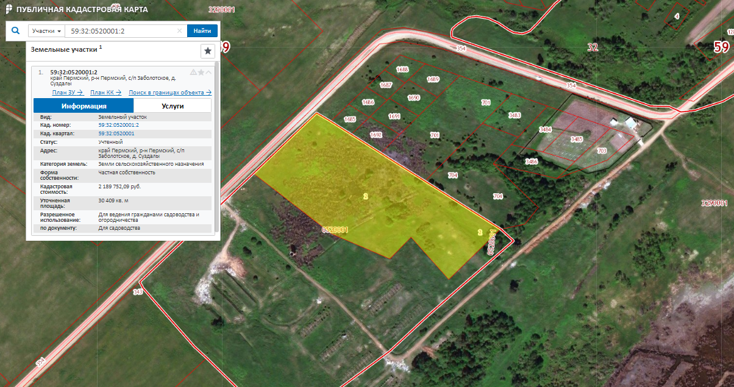Open the Участки search type dropdown
The height and width of the screenshot is (387, 734).
46,30
